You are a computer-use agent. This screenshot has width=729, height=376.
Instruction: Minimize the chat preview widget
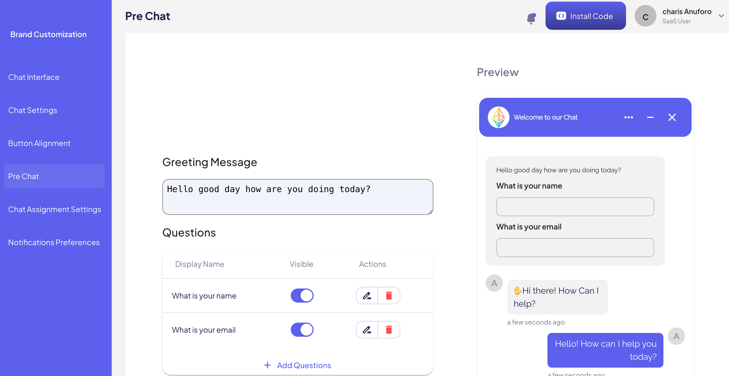point(650,117)
